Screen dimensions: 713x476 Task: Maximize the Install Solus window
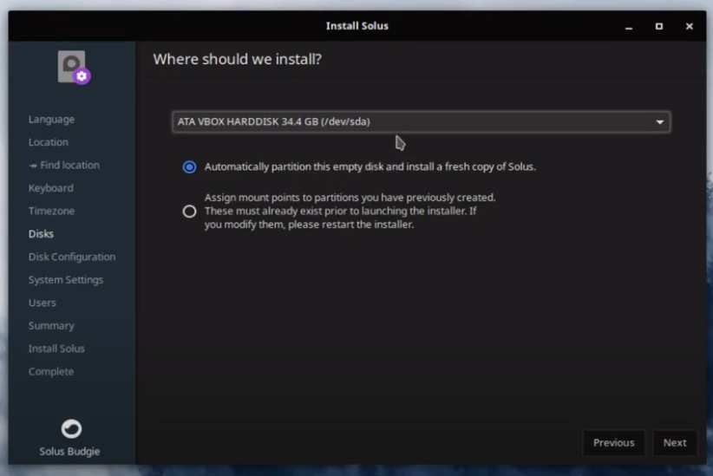[x=659, y=26]
